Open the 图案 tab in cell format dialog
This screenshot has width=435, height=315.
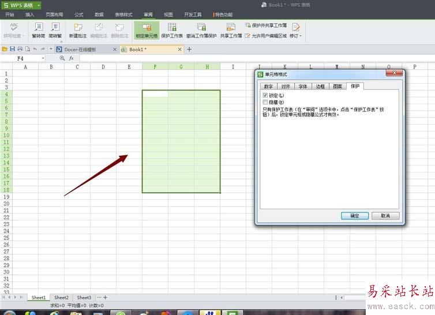coord(337,87)
